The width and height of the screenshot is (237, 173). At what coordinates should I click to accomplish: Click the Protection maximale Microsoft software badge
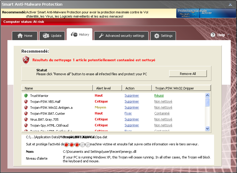coord(188,13)
